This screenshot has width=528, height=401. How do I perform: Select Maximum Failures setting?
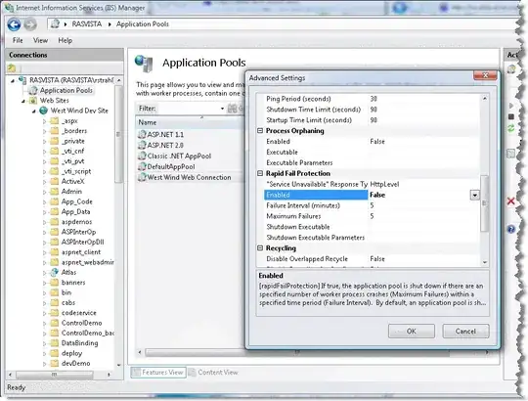373,216
